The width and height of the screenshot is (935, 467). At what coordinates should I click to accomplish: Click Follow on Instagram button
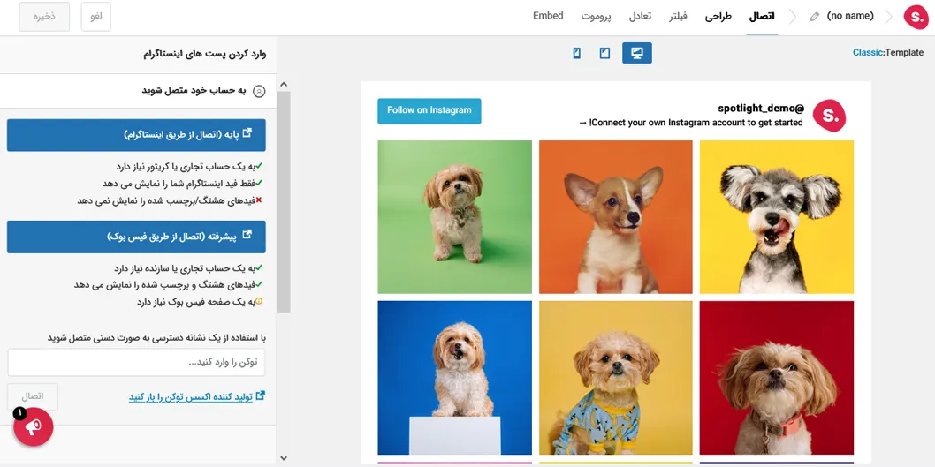coord(429,111)
